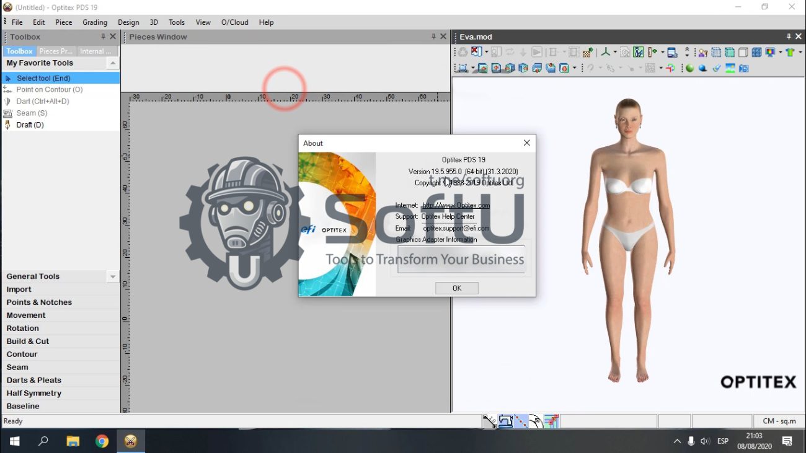Open File Explorer from the taskbar
The height and width of the screenshot is (453, 806).
tap(73, 441)
